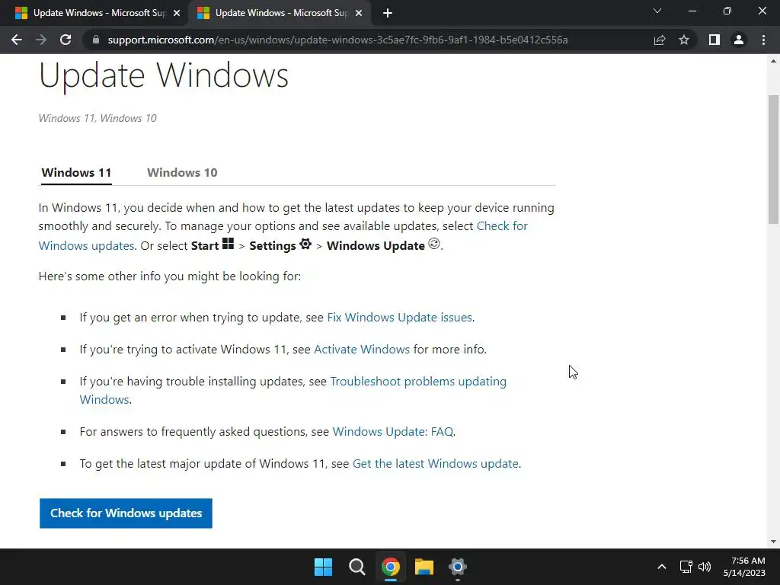Open the Windows Start menu

[x=323, y=567]
